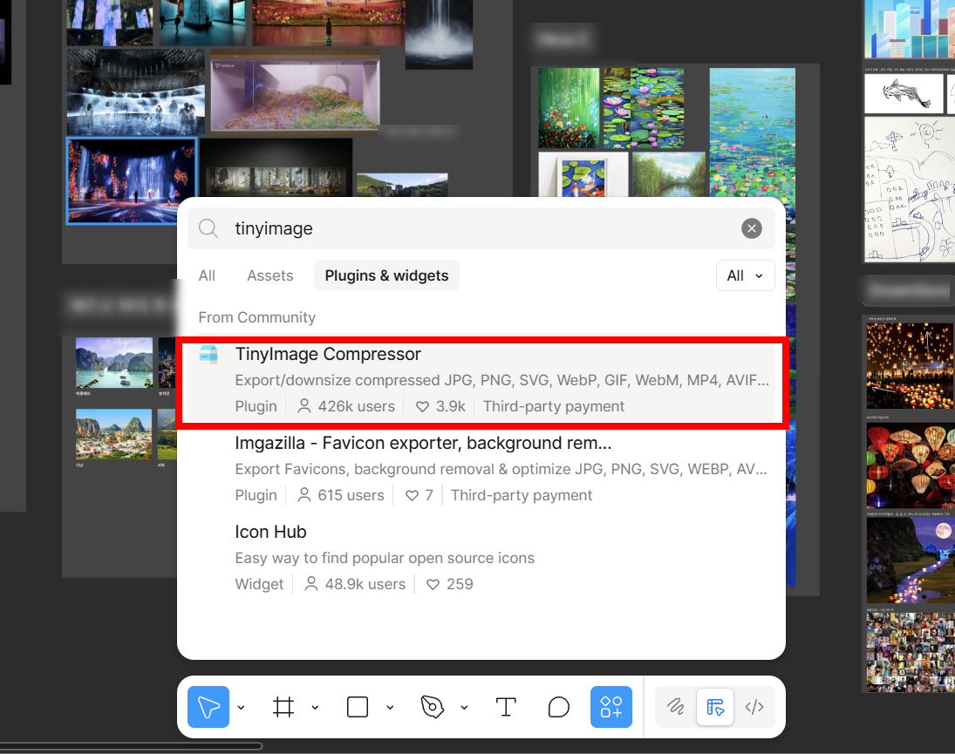Expand shape tools chevron
Viewport: 955px width, 754px height.
[390, 707]
